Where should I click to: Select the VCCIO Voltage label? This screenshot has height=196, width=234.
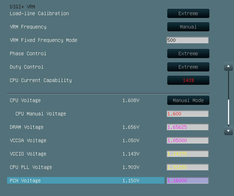coord(28,154)
